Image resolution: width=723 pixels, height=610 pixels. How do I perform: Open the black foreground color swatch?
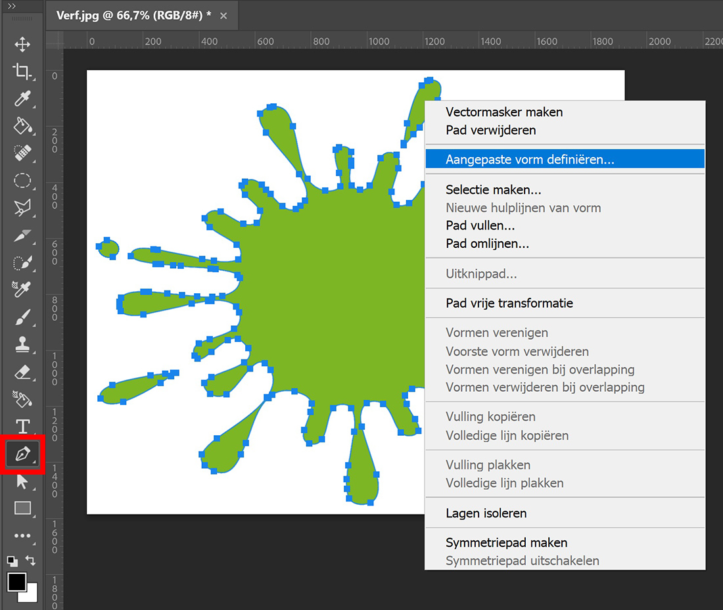point(16,581)
